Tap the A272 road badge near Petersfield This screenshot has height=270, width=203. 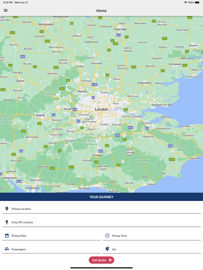53,168
